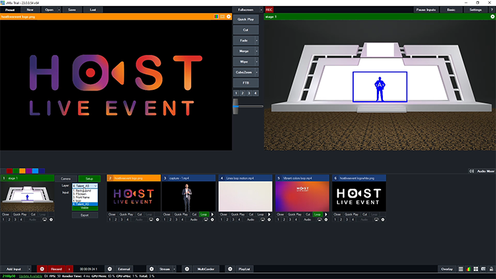The height and width of the screenshot is (279, 496).
Task: Open settings gear on capture input
Action: (x=214, y=219)
